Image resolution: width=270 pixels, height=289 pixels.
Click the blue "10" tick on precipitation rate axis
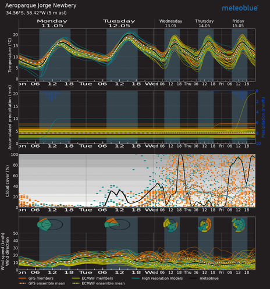click(x=258, y=144)
